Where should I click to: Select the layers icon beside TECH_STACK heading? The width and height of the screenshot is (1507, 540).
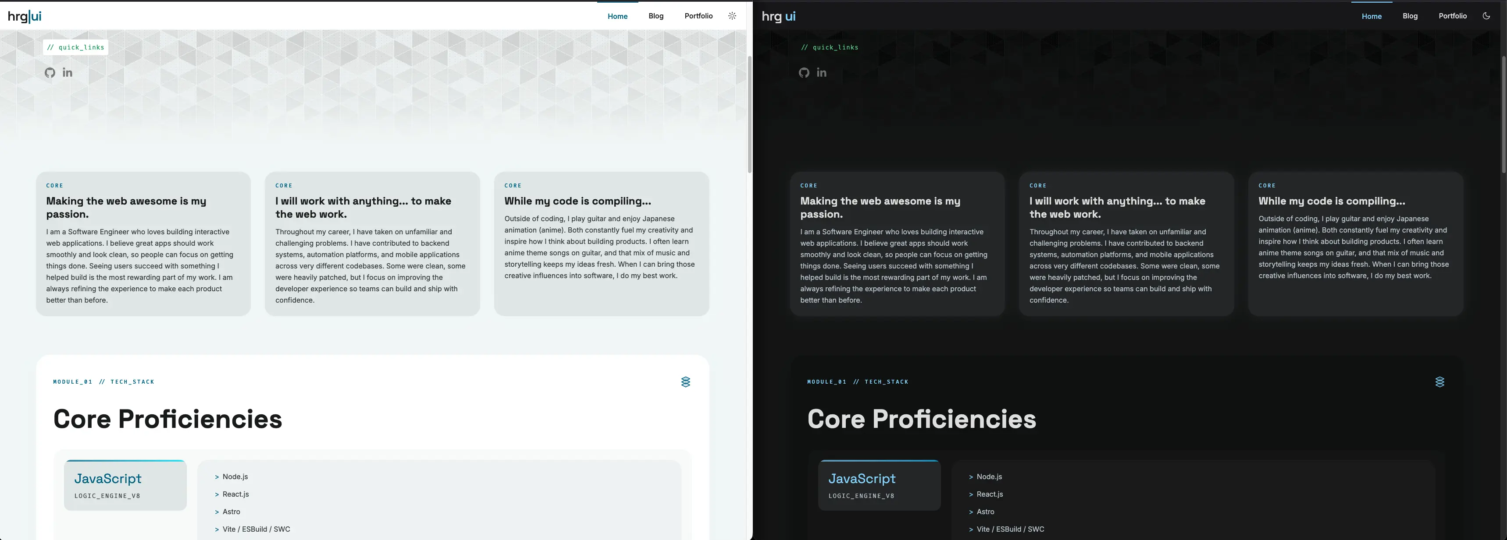686,381
